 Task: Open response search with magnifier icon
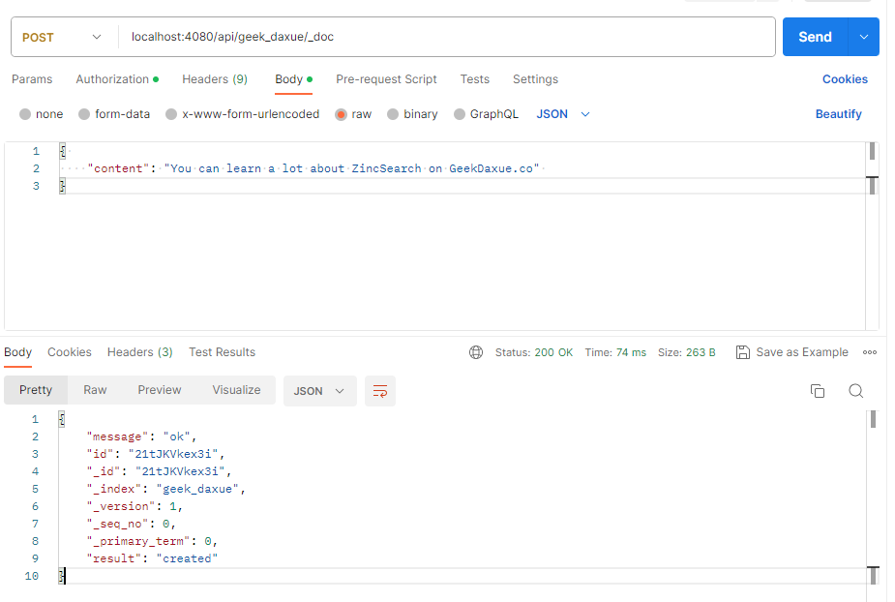[x=855, y=391]
